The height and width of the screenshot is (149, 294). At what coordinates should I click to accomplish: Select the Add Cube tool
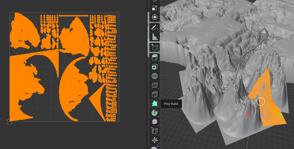pos(154,47)
